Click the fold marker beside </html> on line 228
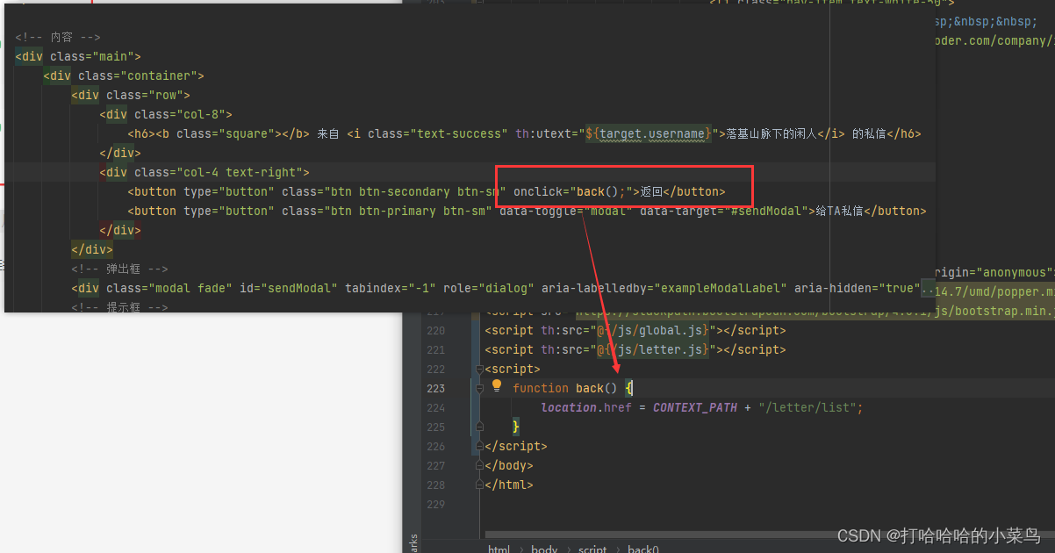 coord(478,485)
